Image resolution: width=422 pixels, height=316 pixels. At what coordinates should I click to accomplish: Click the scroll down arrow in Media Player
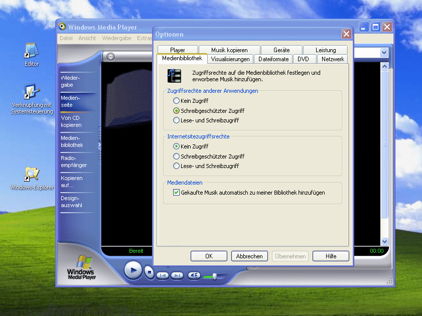[384, 241]
